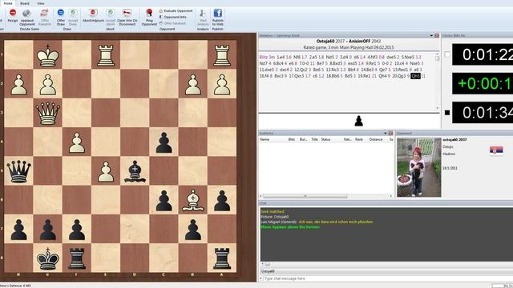Image resolution: width=513 pixels, height=288 pixels.
Task: Click Claim Win On Disconnect
Action: (127, 17)
